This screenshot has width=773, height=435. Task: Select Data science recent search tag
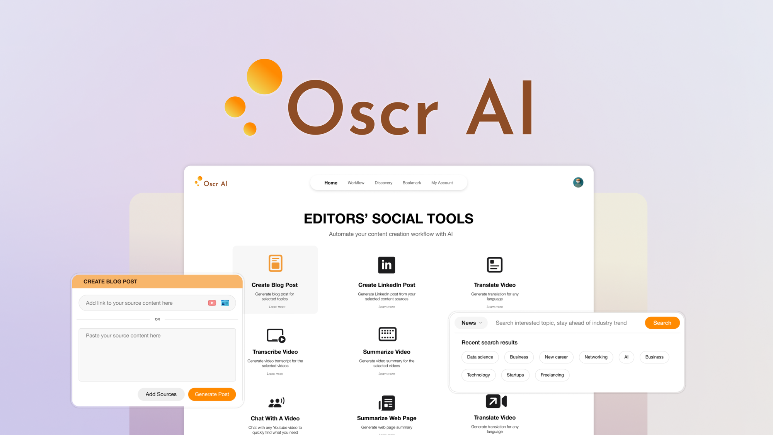[479, 357]
